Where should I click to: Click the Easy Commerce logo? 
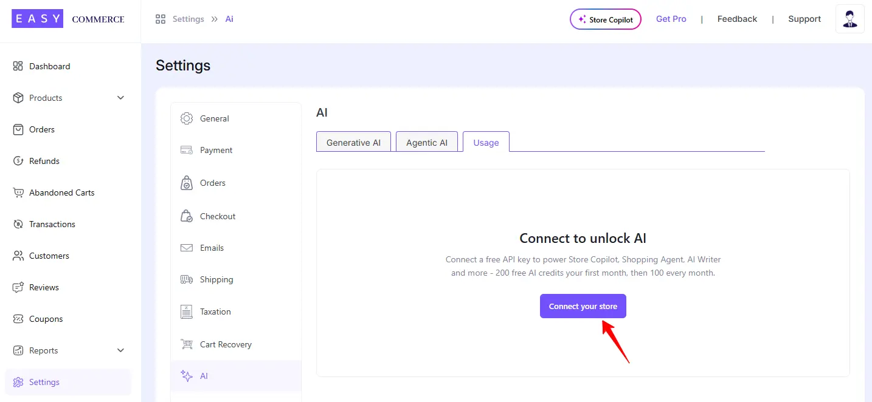click(68, 19)
